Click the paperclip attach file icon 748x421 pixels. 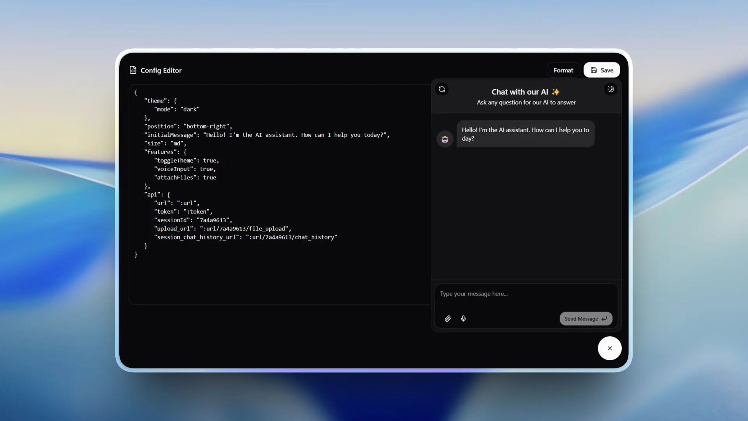point(447,318)
